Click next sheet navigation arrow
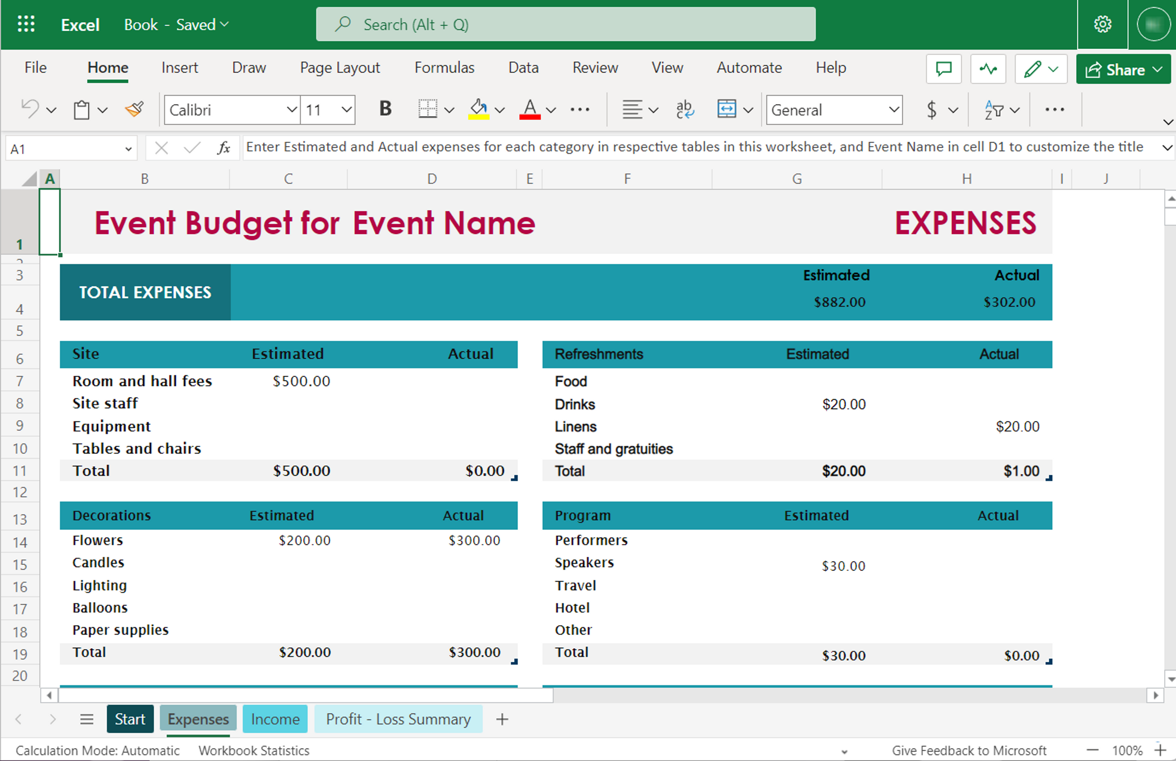The image size is (1176, 761). 52,719
